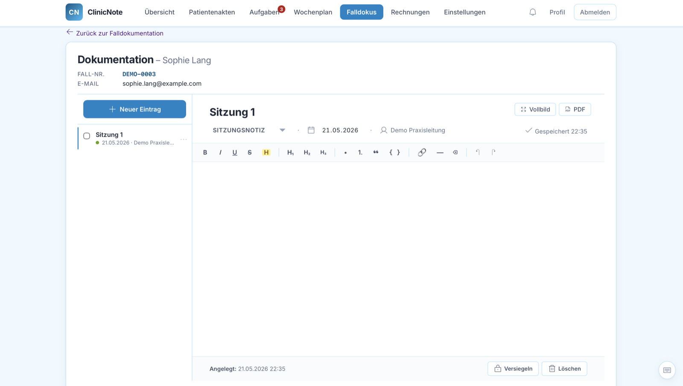Toggle bold formatting in the editor toolbar
Screen dimensions: 683x386
tap(205, 152)
